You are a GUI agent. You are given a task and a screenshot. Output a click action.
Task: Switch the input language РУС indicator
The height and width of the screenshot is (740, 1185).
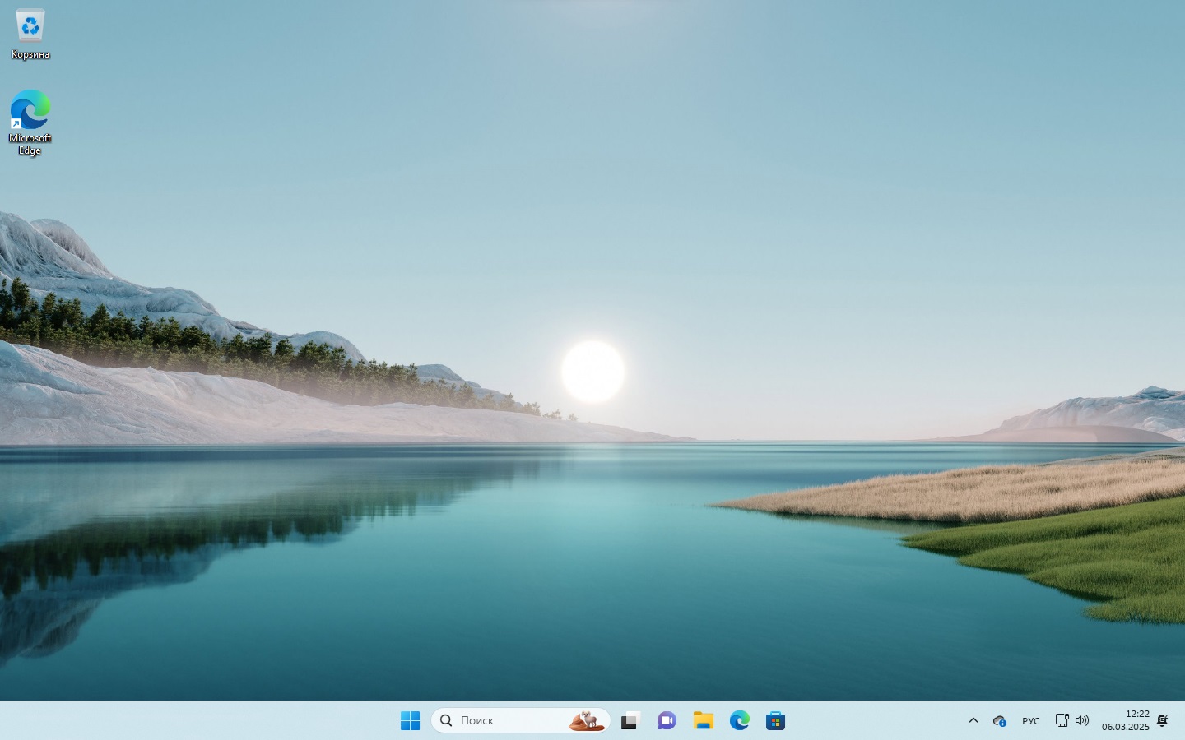1031,721
